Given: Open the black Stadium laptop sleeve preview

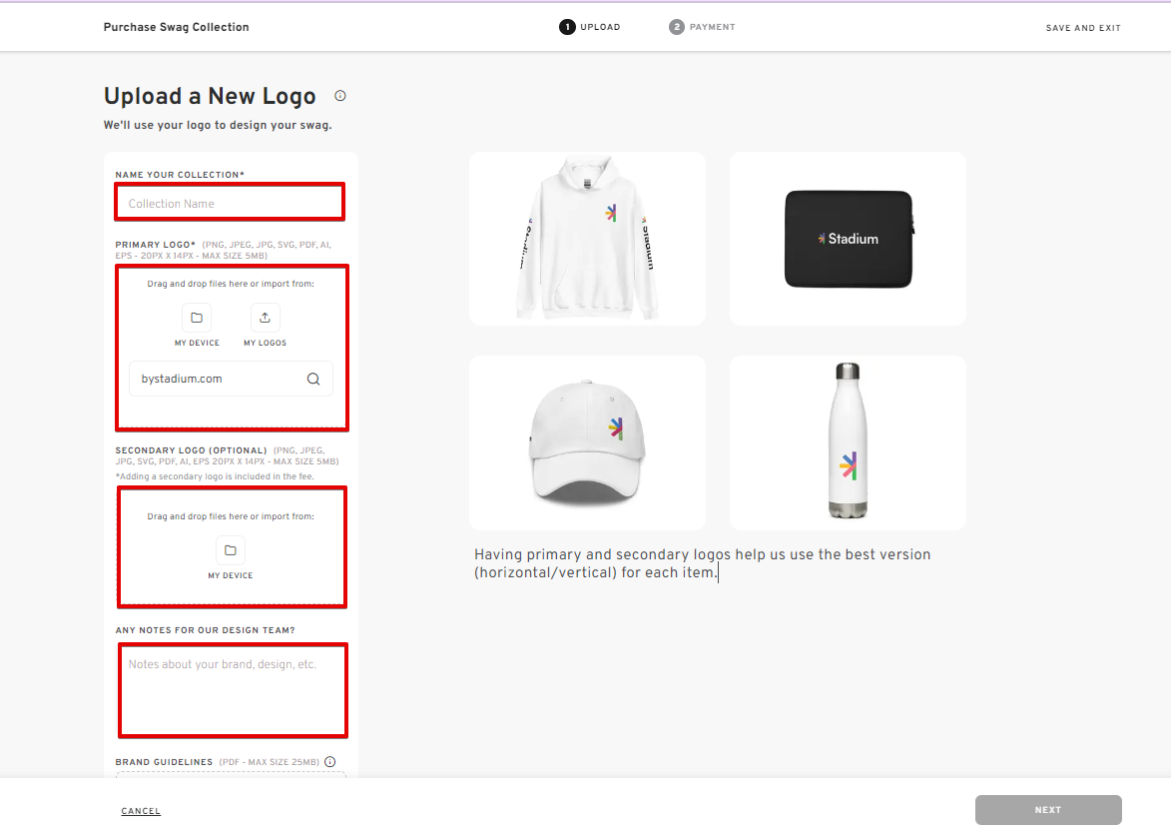Looking at the screenshot, I should pyautogui.click(x=848, y=238).
